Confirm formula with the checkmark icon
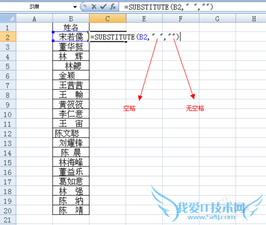Screen dimensions: 266x225 [x=103, y=7]
